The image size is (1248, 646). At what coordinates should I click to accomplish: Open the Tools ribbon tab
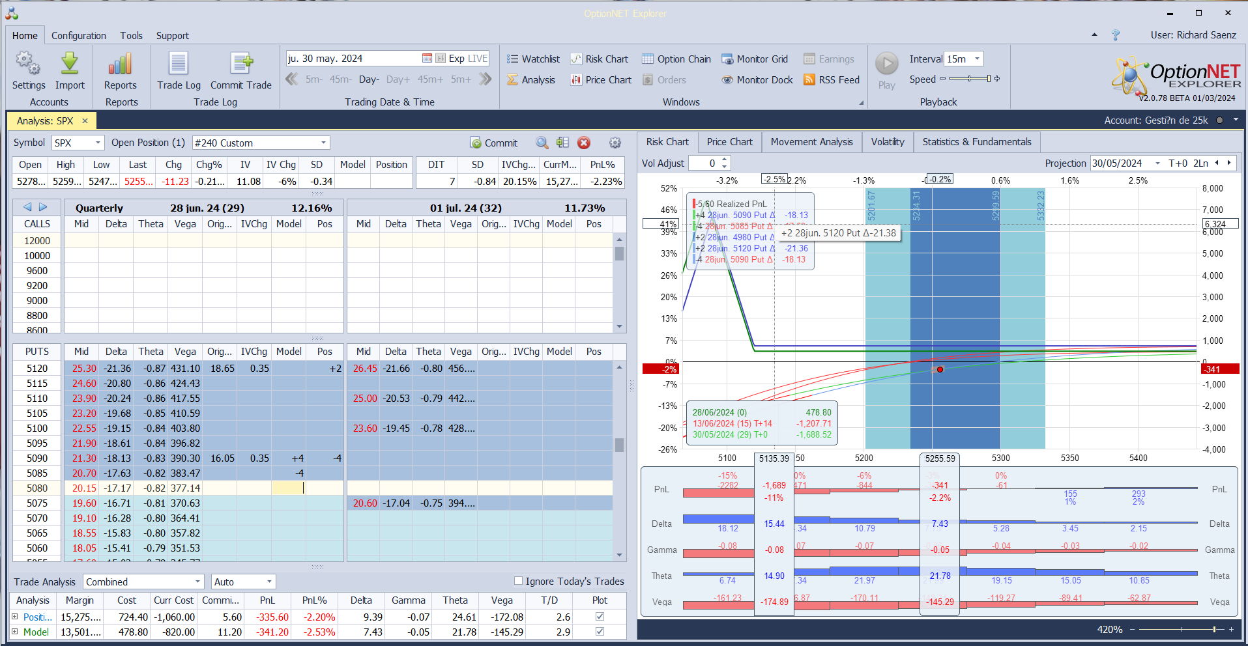[131, 36]
